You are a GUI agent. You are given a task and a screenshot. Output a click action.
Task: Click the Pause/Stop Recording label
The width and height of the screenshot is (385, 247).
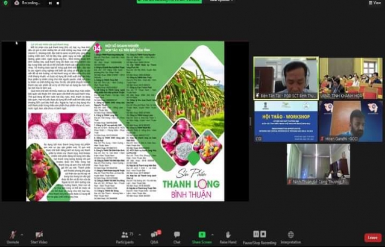click(260, 243)
